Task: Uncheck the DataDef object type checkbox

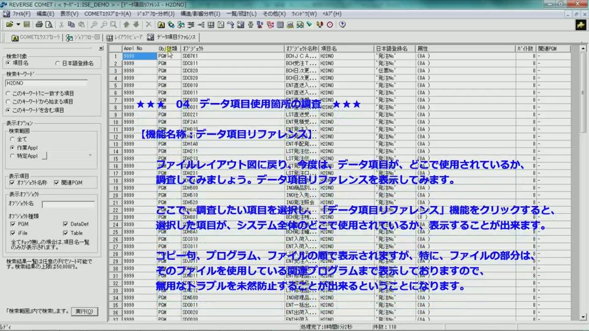Action: [x=64, y=224]
